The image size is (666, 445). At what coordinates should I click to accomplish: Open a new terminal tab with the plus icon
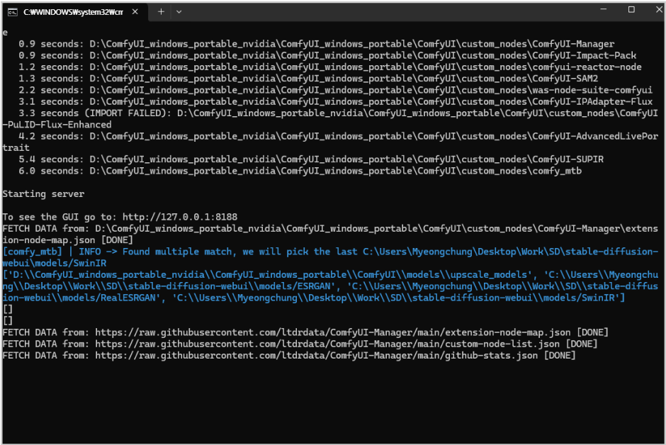tap(161, 12)
